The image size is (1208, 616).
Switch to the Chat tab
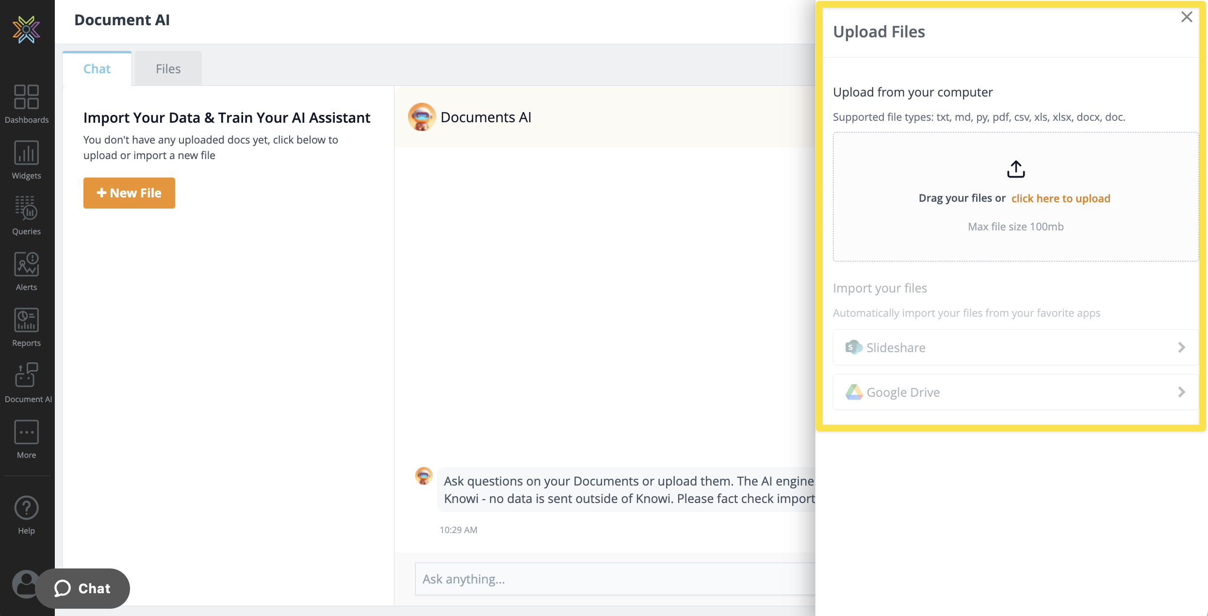click(x=96, y=68)
